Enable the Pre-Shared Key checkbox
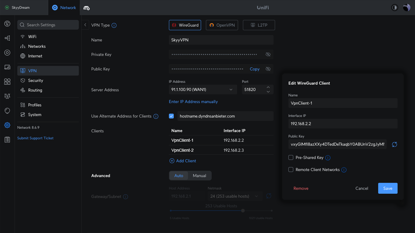Image resolution: width=415 pixels, height=233 pixels. click(x=291, y=157)
